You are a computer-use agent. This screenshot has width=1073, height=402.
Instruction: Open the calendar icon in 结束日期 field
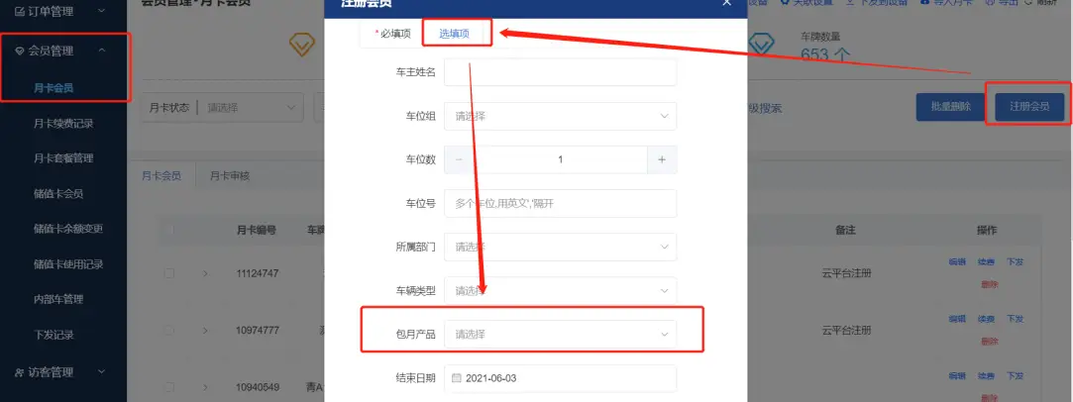[x=457, y=378]
